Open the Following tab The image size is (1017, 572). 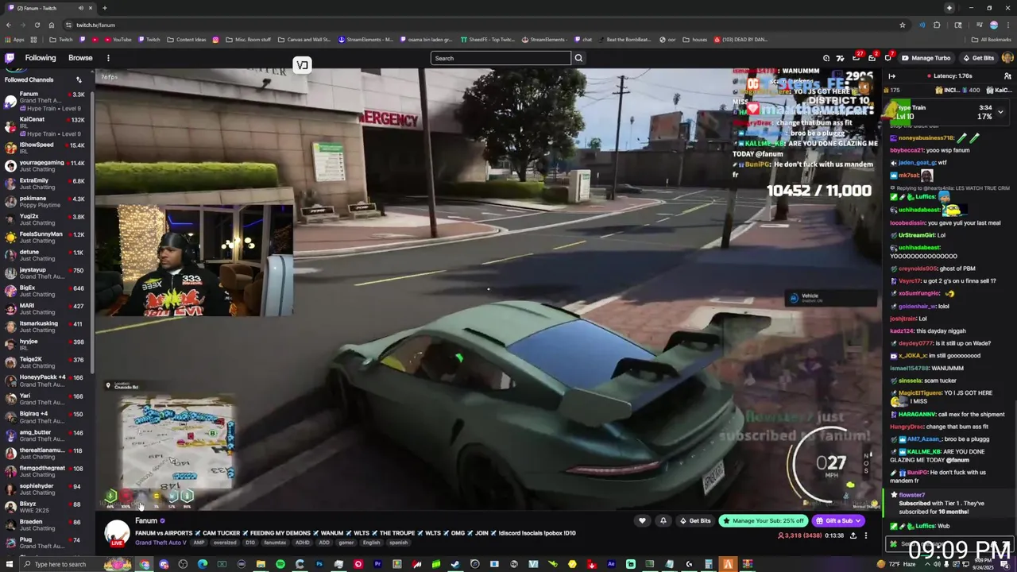tap(41, 58)
